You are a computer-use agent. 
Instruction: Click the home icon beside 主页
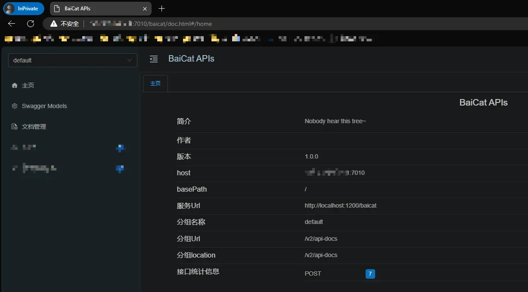[15, 85]
